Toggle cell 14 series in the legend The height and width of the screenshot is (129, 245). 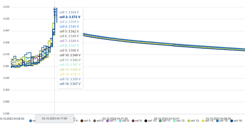pyautogui.click(x=208, y=121)
